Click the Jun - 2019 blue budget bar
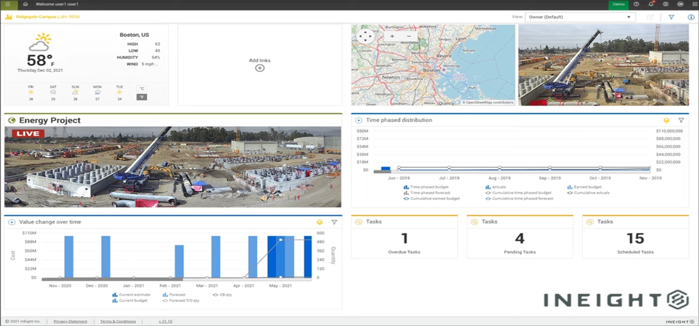 click(x=385, y=169)
